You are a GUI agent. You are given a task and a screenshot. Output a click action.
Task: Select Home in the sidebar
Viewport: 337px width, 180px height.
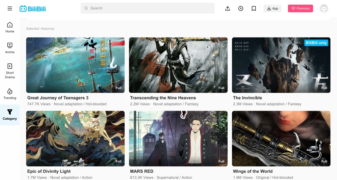point(10,28)
